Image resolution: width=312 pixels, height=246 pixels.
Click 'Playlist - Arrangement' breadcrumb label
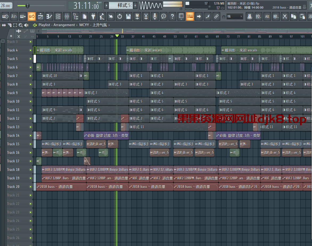[56, 25]
